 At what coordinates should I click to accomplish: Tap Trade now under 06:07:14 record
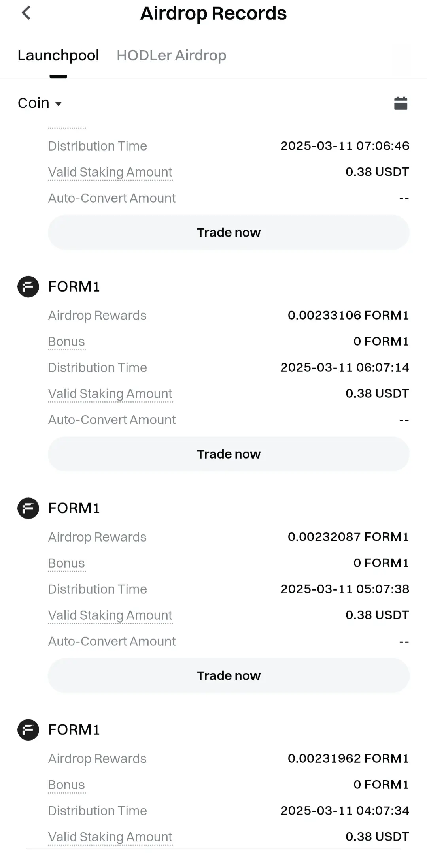tap(229, 454)
